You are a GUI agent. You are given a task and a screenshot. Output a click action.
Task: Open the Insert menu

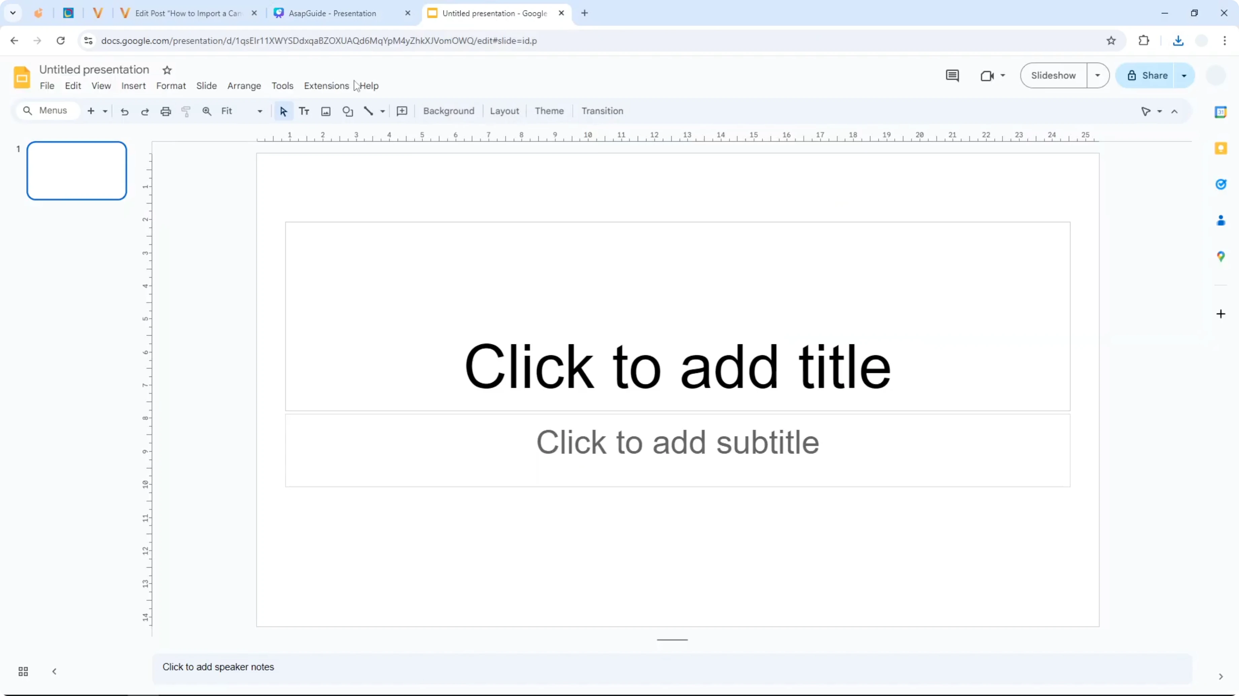(x=133, y=86)
